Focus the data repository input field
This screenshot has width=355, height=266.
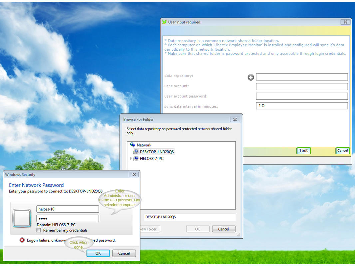coord(302,77)
